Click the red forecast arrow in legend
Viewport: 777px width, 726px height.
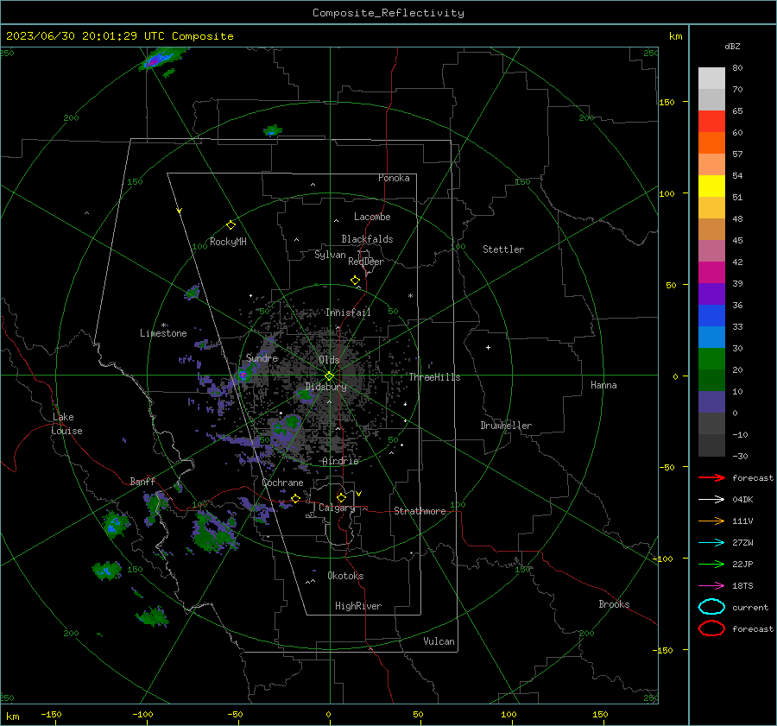(x=711, y=477)
